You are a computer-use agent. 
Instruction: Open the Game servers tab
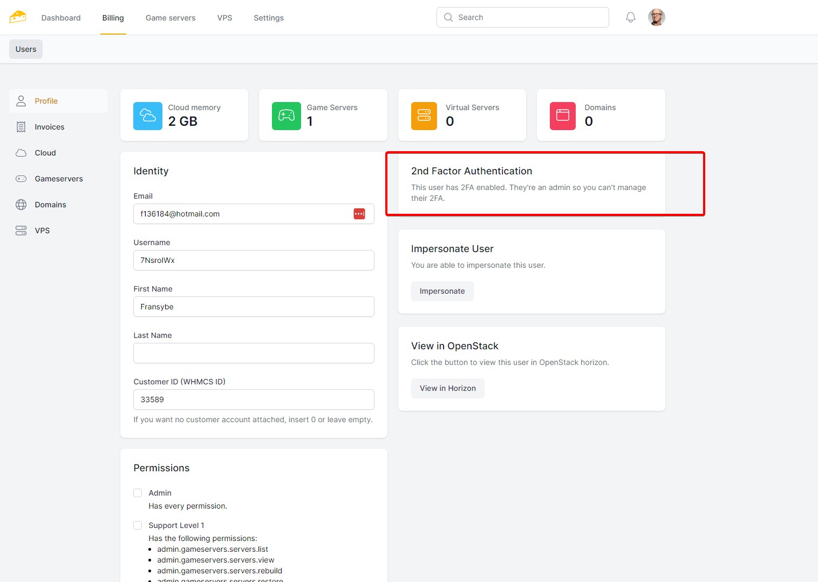(x=171, y=18)
